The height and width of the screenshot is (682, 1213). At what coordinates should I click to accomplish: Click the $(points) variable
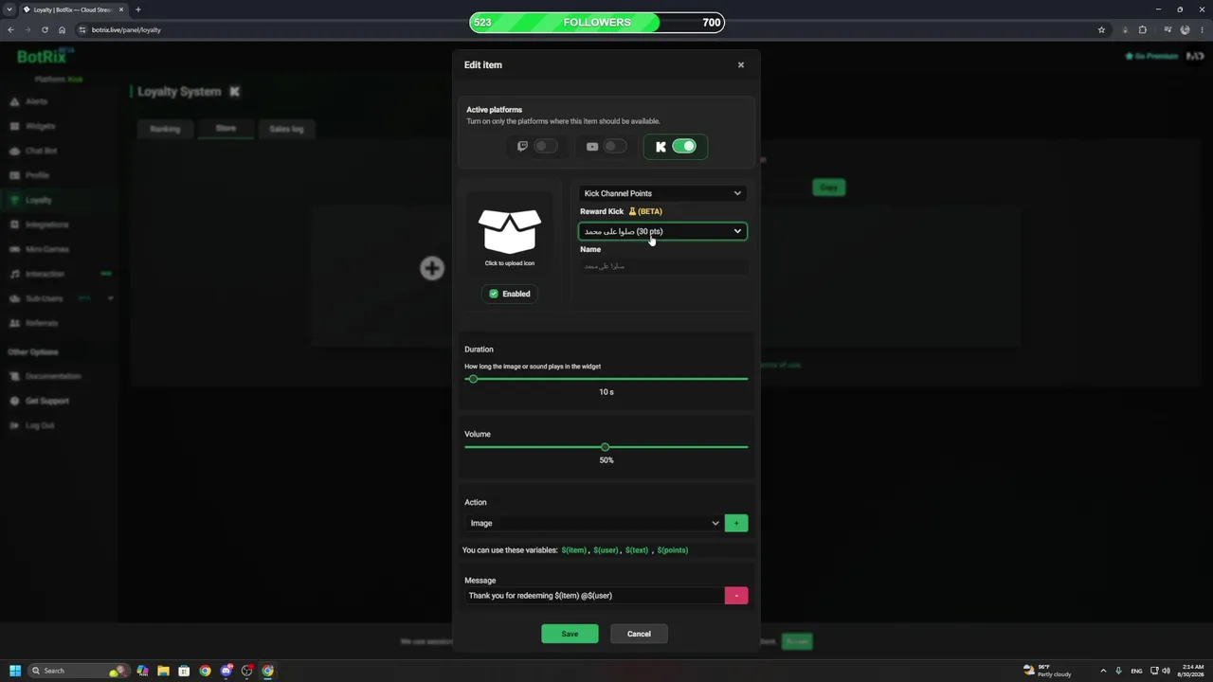pos(673,550)
